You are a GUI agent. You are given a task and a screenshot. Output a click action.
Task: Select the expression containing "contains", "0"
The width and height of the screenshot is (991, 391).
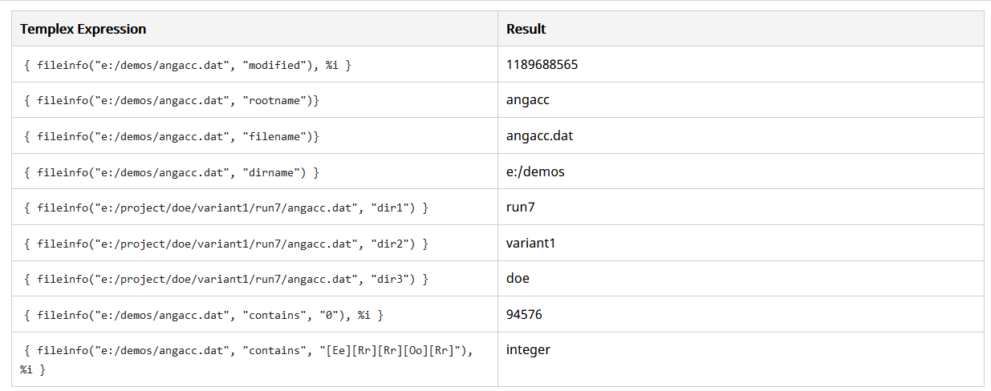pyautogui.click(x=204, y=315)
